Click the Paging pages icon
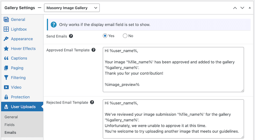Screen dimensions: 255x140 6,68
